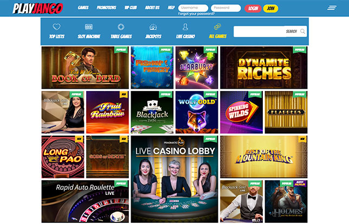Open the About Us menu item
This screenshot has width=349, height=224.
(x=152, y=8)
